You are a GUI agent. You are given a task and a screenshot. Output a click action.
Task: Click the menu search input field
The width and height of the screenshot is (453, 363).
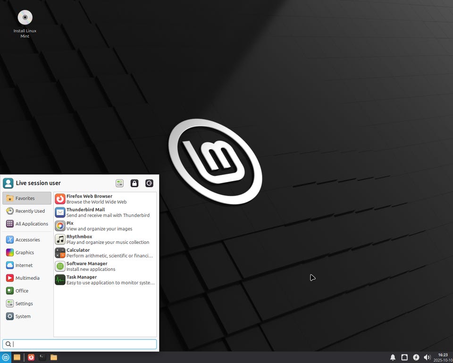pos(79,344)
